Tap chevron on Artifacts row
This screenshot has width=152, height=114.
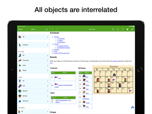[x=48, y=45]
